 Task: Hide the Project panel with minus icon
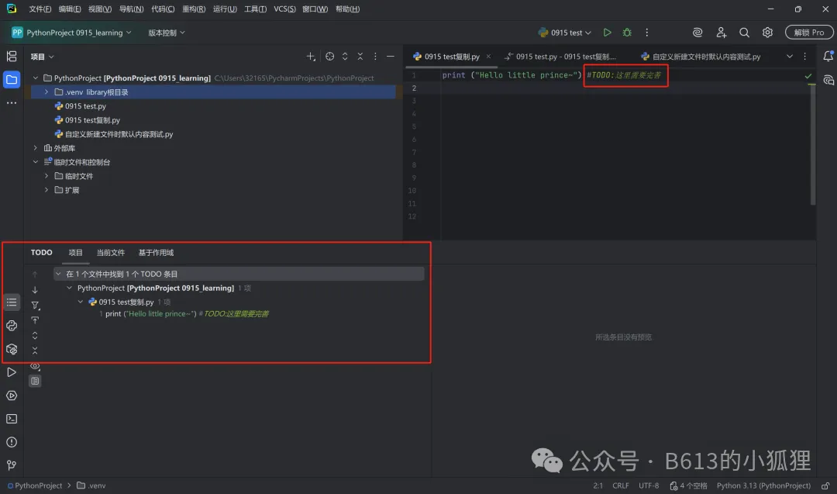[x=390, y=56]
